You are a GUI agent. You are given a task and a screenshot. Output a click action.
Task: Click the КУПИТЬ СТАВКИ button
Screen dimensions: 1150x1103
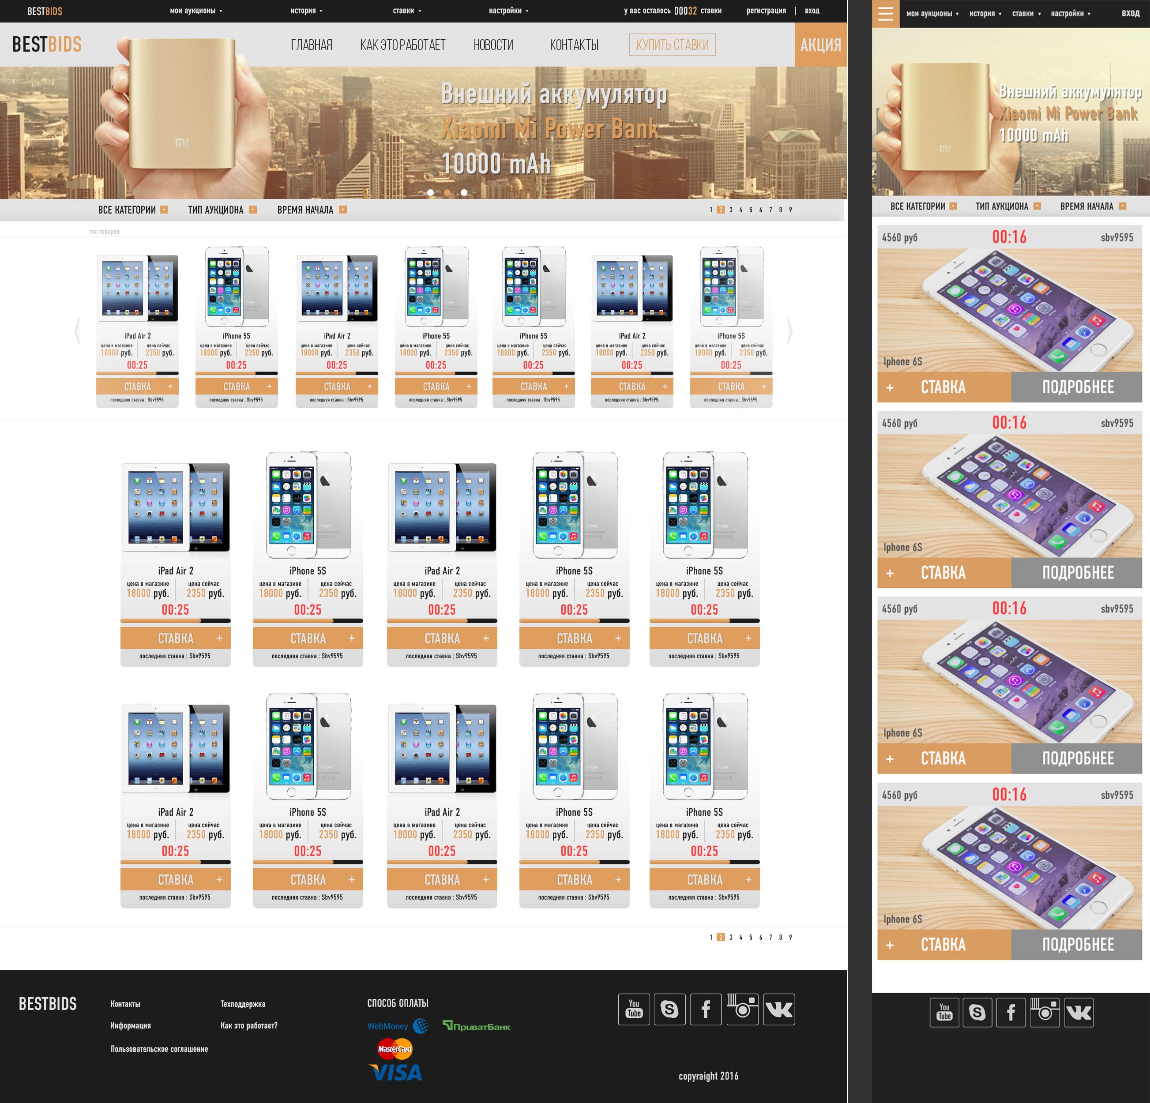pyautogui.click(x=672, y=45)
